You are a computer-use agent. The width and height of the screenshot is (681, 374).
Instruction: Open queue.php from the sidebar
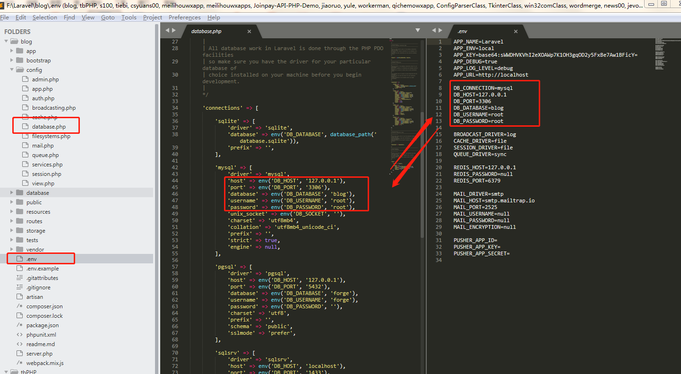(x=45, y=155)
